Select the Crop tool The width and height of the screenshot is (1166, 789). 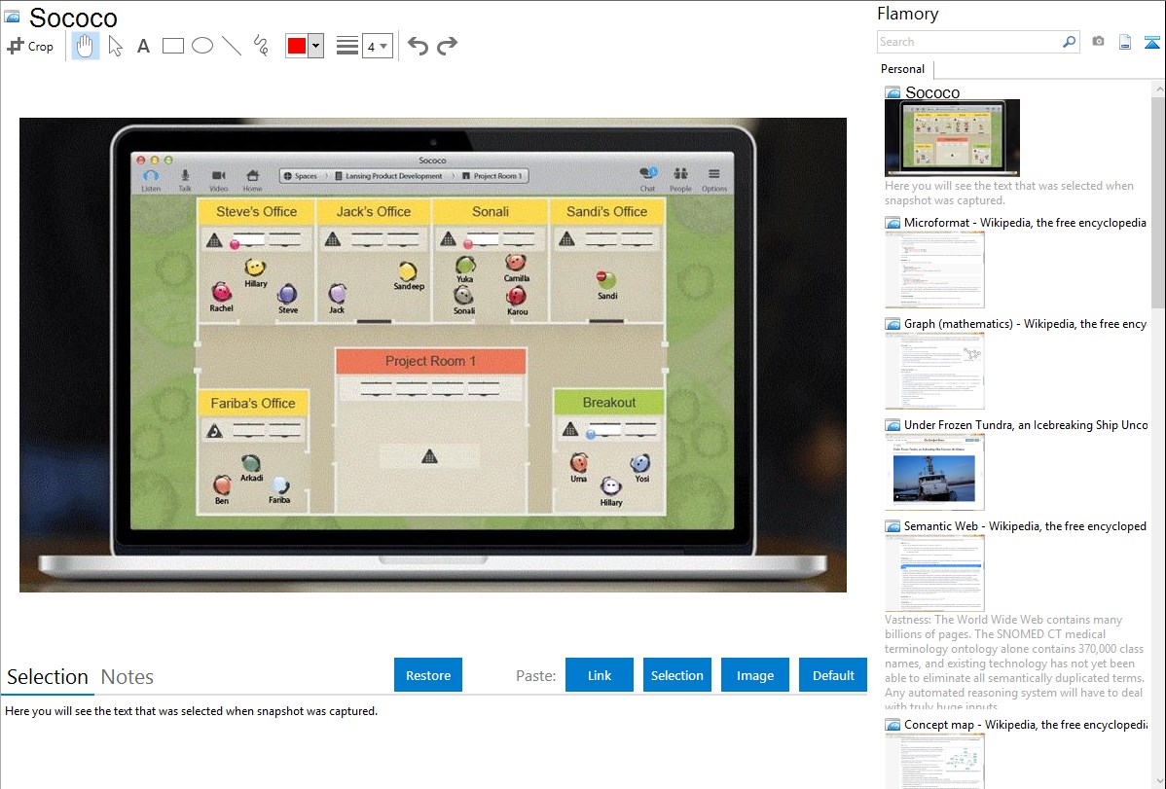[x=30, y=46]
